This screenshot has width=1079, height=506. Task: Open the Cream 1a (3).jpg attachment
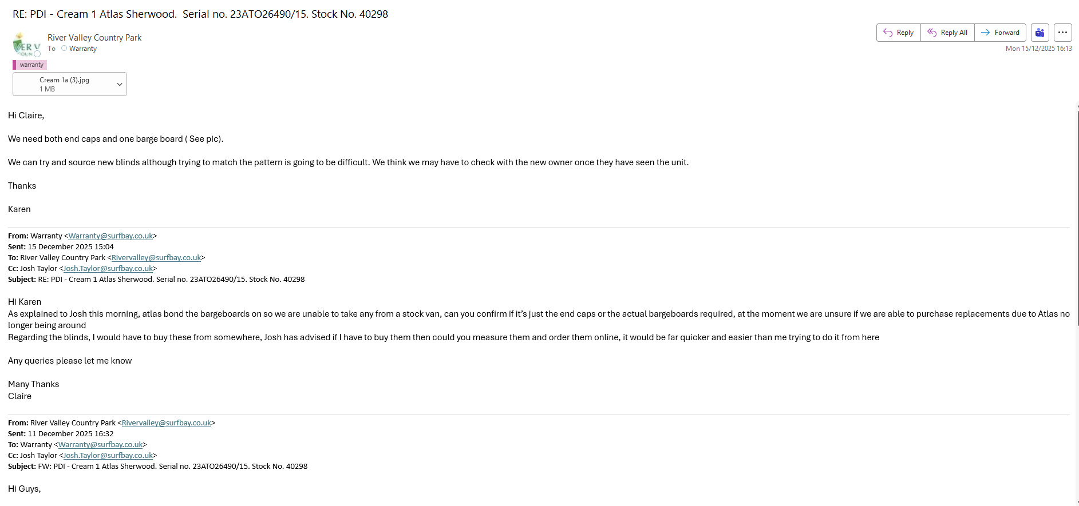[x=64, y=84]
